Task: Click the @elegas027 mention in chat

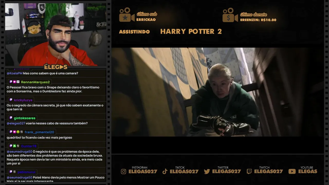Action: pyautogui.click(x=16, y=123)
